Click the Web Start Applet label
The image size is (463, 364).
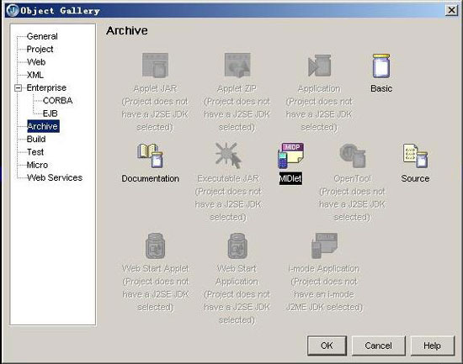(156, 268)
